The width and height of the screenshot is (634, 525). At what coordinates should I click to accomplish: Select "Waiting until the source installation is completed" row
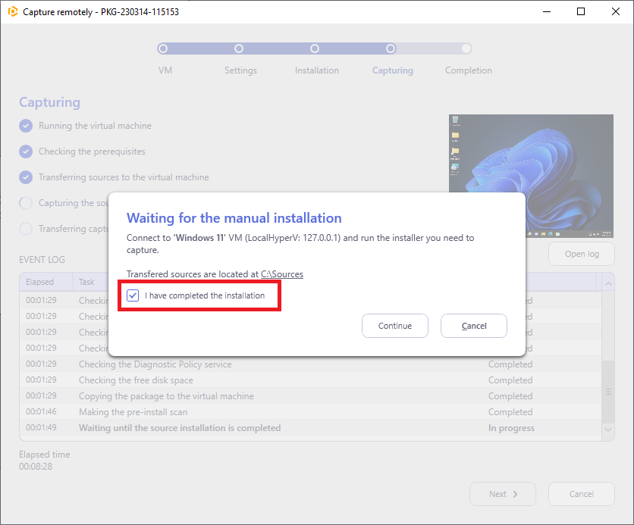[x=310, y=428]
